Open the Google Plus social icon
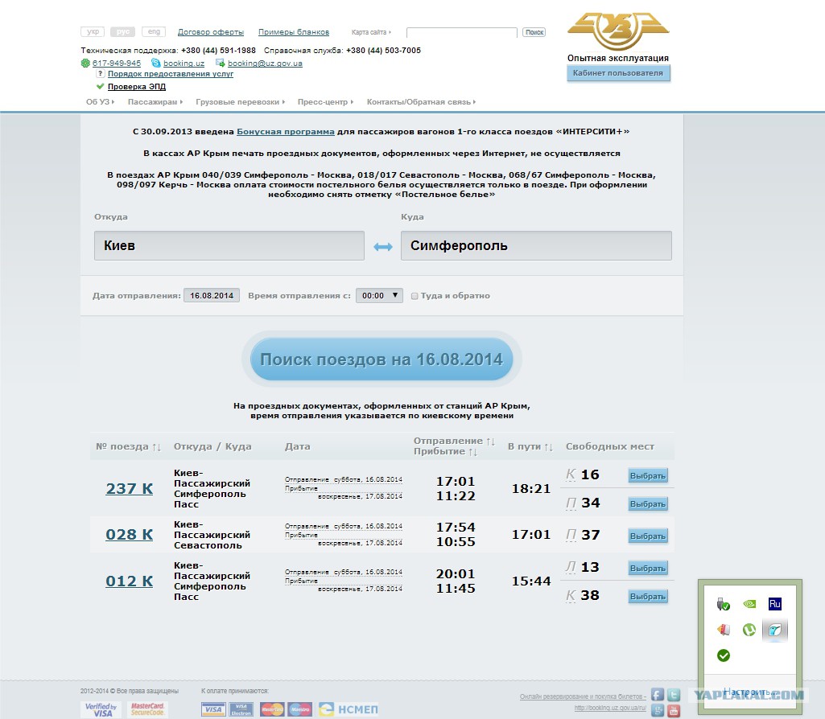This screenshot has height=719, width=825. pos(658,711)
